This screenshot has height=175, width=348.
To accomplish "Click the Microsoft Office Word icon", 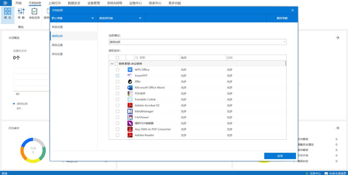I will tap(130, 88).
